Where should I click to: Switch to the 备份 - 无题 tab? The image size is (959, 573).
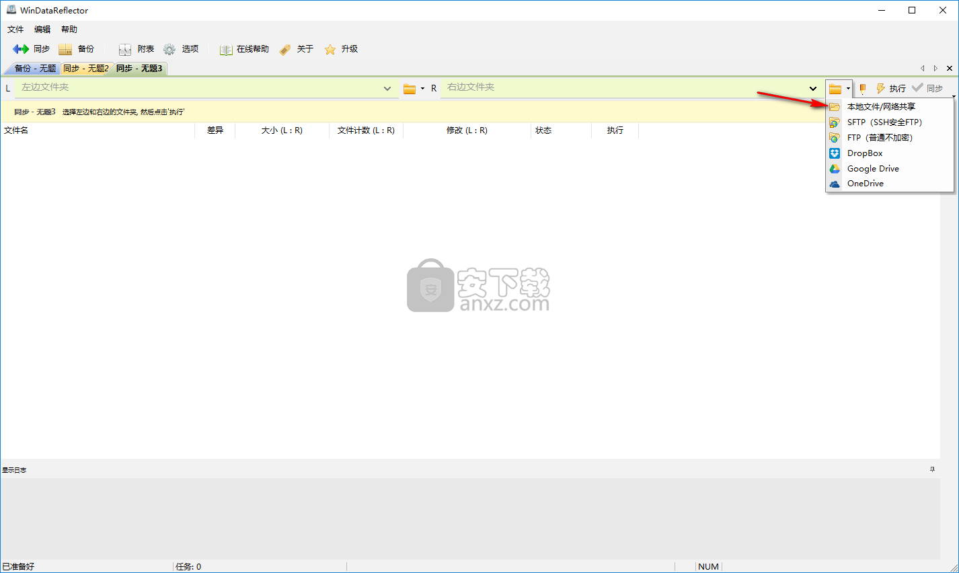(34, 69)
